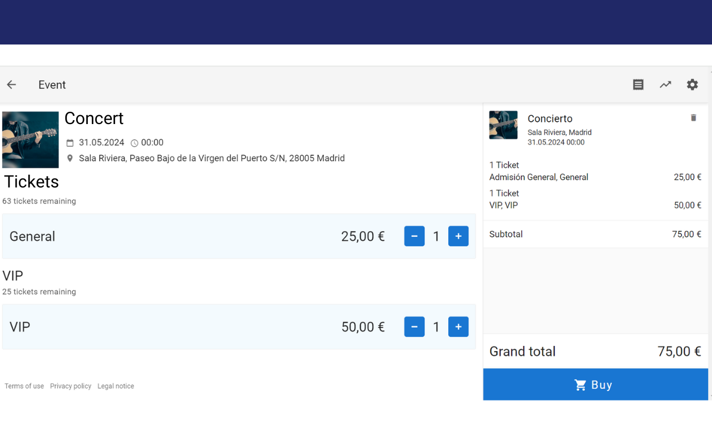Image resolution: width=712 pixels, height=445 pixels.
Task: Decrease VIP ticket quantity
Action: [x=414, y=327]
